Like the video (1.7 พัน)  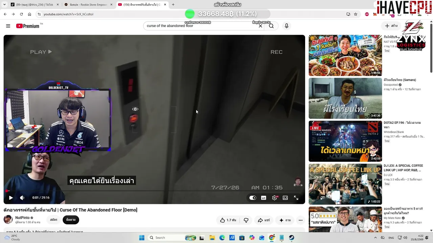228,220
